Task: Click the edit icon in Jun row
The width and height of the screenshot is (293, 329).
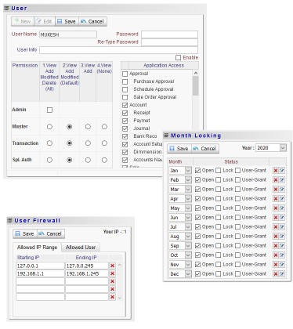Action: (281, 218)
